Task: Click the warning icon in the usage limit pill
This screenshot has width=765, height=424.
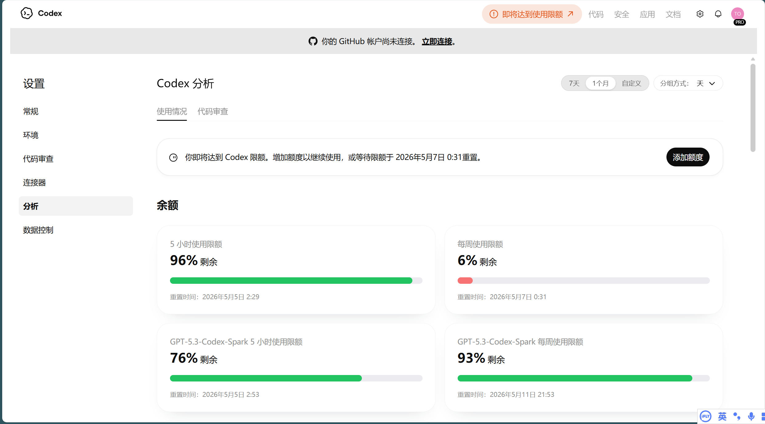Action: tap(493, 14)
